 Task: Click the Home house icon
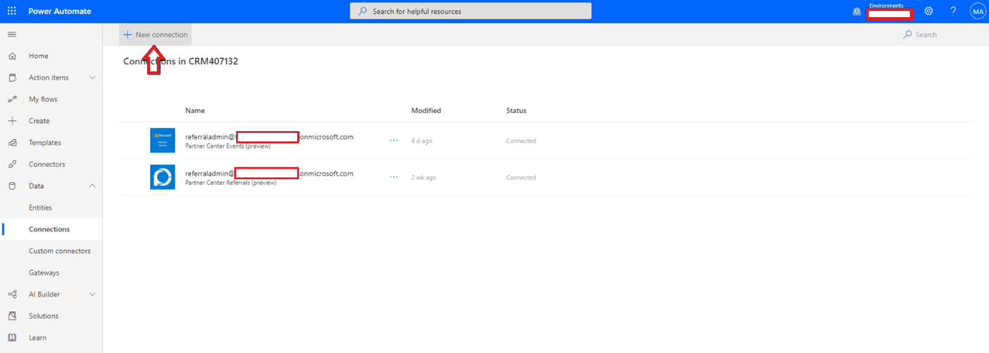(12, 56)
